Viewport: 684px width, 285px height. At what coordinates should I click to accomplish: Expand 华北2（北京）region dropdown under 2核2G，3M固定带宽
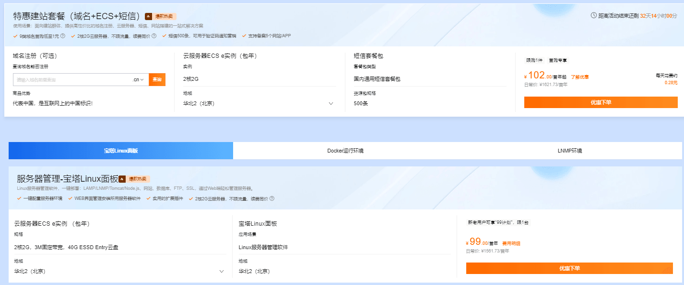[222, 271]
